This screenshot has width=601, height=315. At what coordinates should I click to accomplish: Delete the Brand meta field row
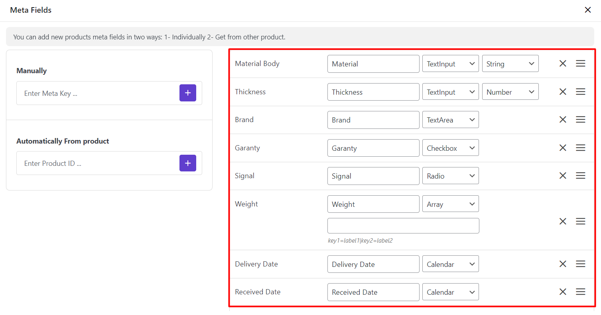563,120
